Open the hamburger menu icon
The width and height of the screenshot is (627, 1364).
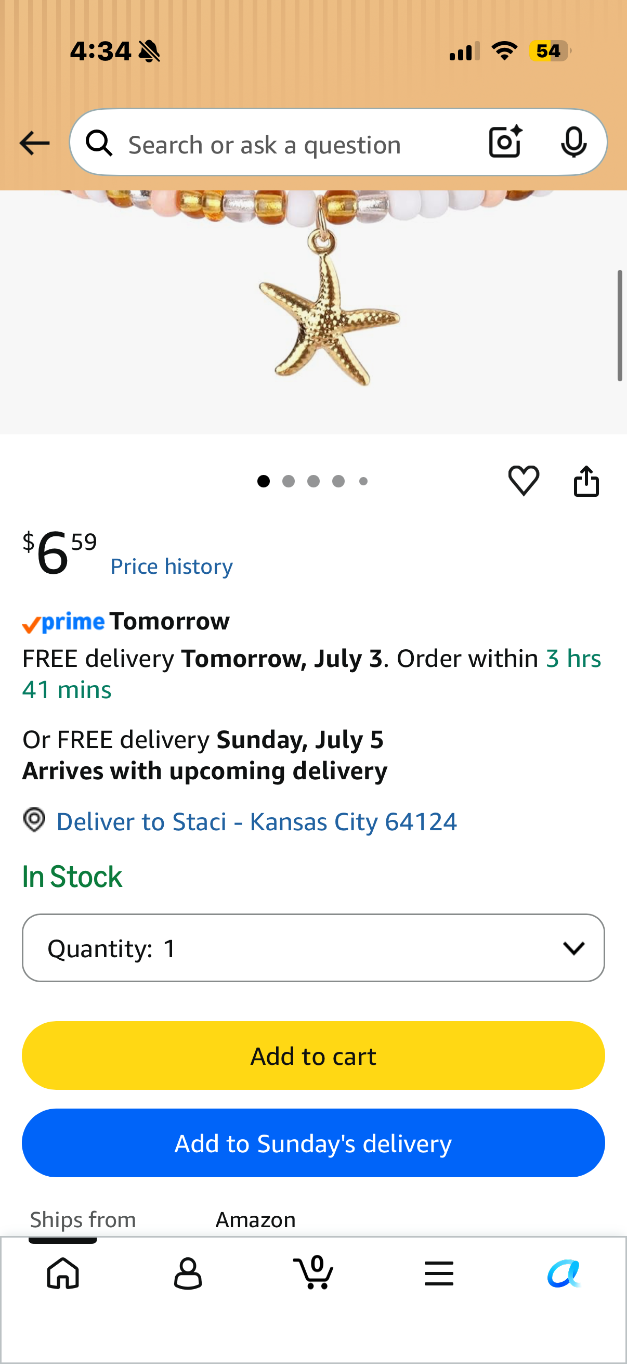(439, 1273)
